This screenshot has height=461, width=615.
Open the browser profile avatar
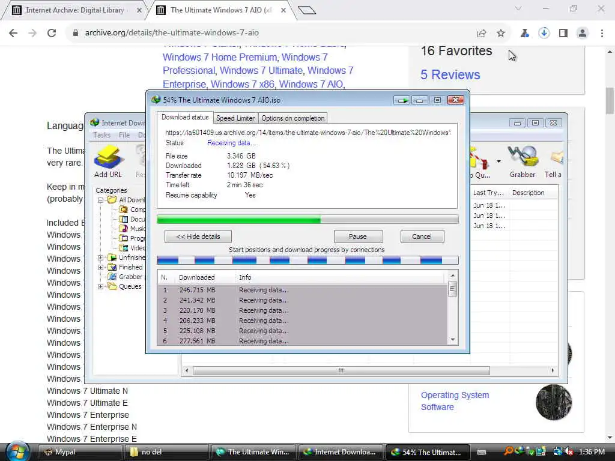point(583,33)
